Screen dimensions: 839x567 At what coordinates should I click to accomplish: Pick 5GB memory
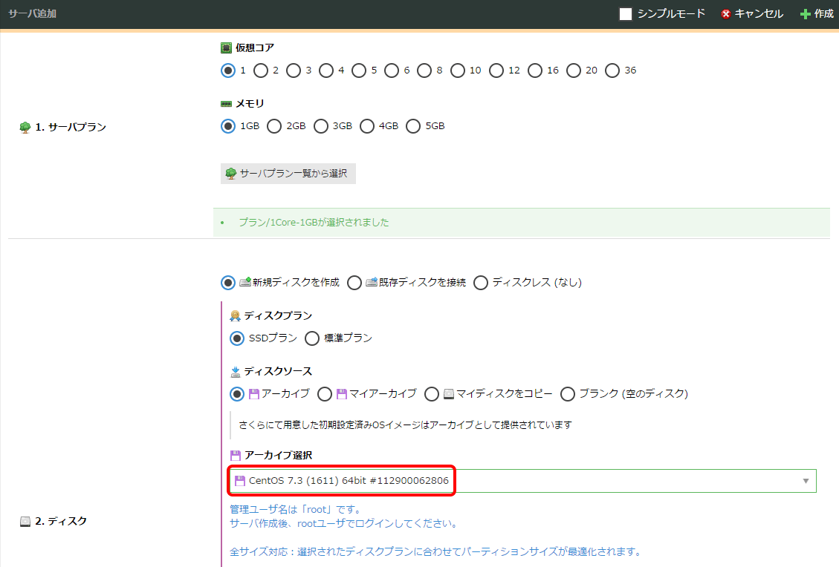[413, 126]
